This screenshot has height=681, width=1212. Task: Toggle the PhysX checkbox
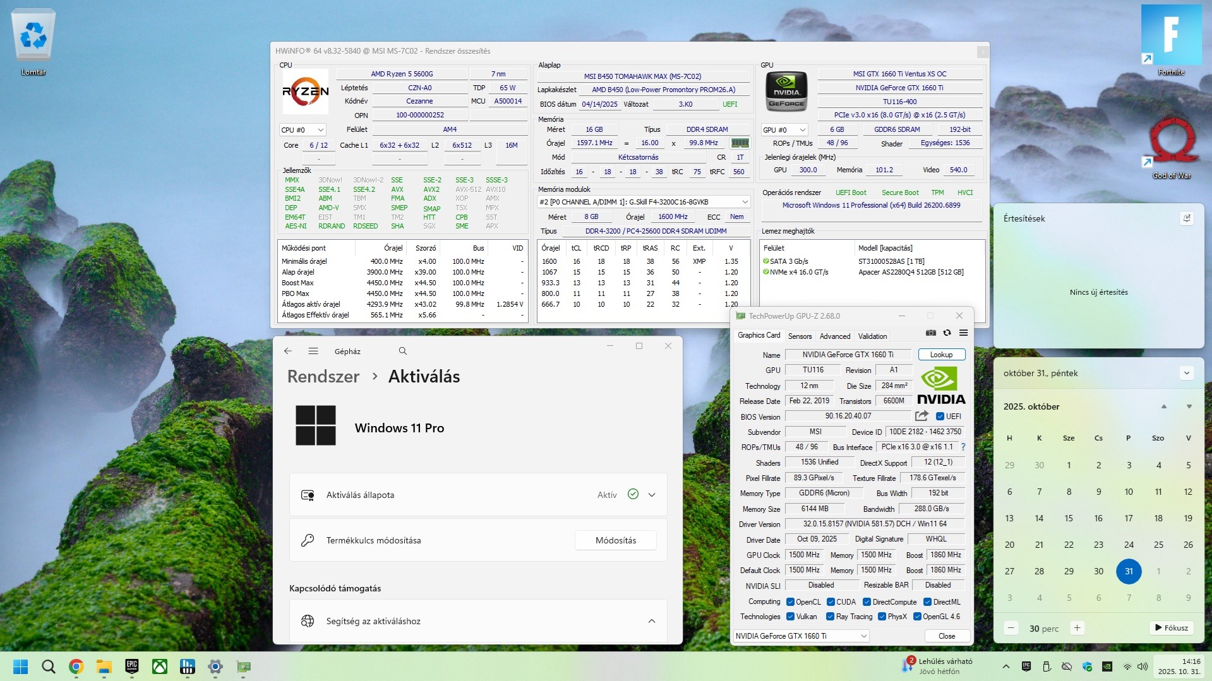coord(882,617)
